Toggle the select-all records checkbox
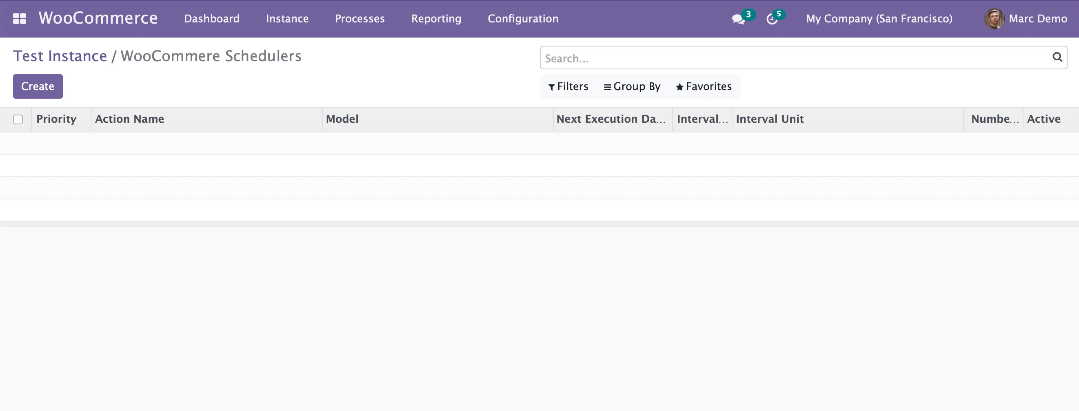The width and height of the screenshot is (1079, 411). [18, 119]
